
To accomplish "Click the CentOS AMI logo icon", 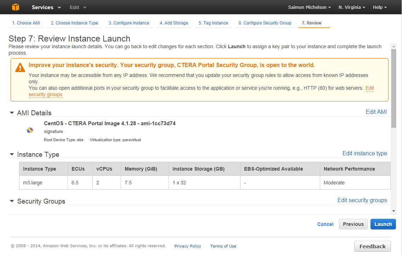I will (x=30, y=130).
